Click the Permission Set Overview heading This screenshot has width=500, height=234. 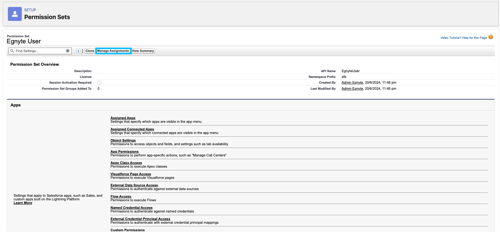click(35, 64)
